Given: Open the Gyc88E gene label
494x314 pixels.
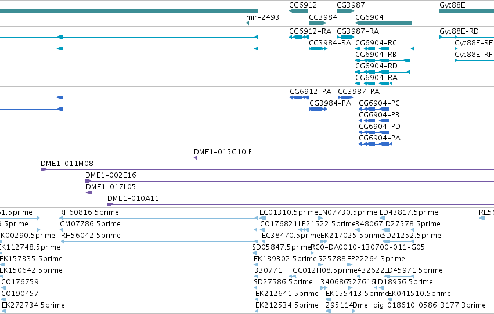Looking at the screenshot, I should click(452, 5).
